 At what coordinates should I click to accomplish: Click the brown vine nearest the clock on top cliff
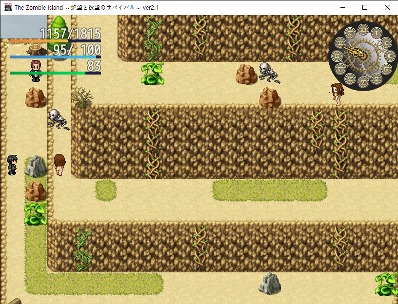pyautogui.click(x=294, y=38)
